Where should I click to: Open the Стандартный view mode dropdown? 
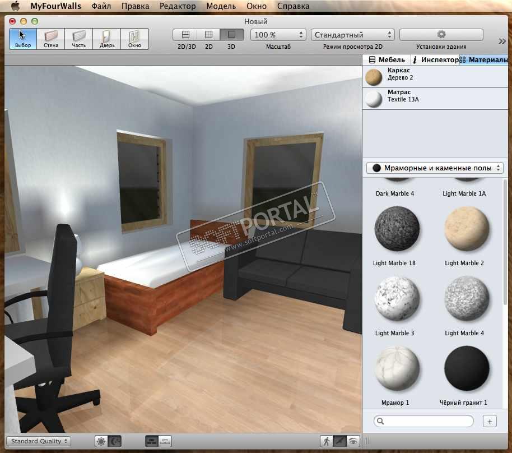(353, 35)
